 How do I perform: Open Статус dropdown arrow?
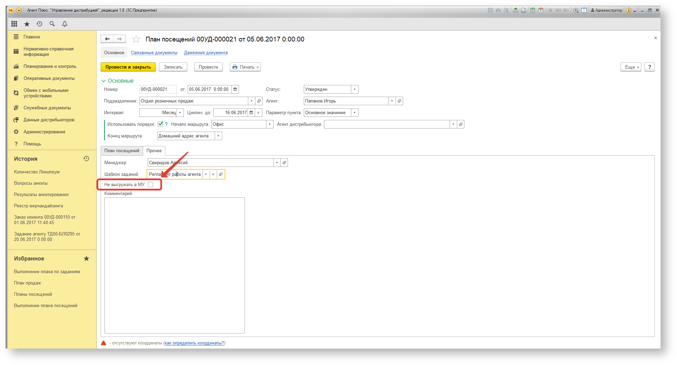[x=355, y=89]
